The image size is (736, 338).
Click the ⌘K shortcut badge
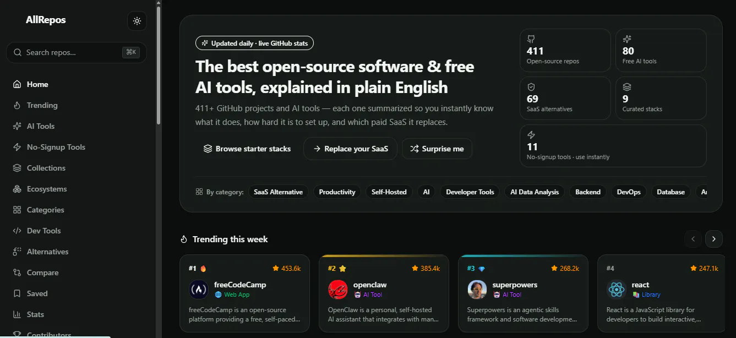tap(131, 52)
